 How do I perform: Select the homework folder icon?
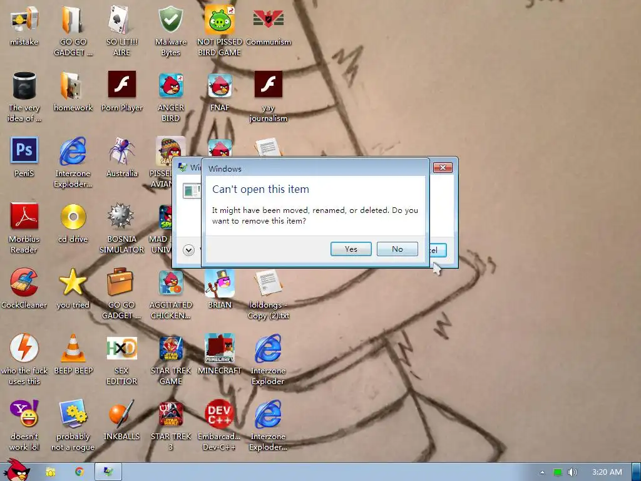pos(73,92)
